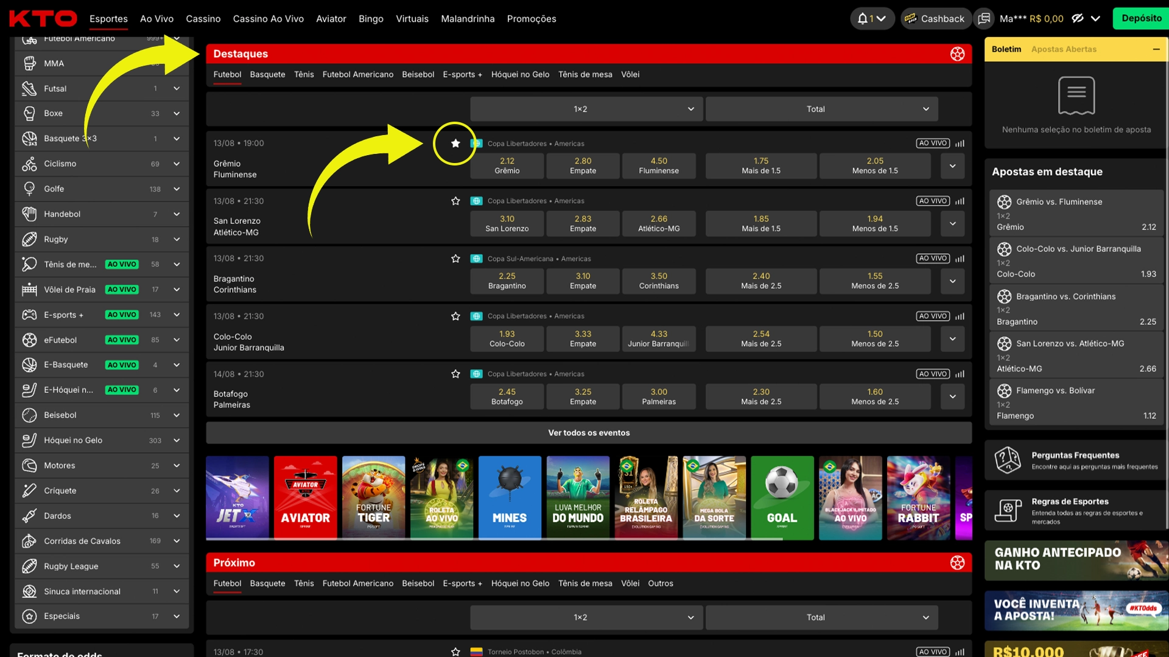Image resolution: width=1169 pixels, height=657 pixels.
Task: Click the Destaques football icon
Action: click(957, 54)
